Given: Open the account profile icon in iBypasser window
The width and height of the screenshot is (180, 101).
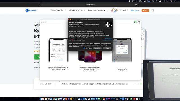Looking at the screenshot, I should pos(136,22).
